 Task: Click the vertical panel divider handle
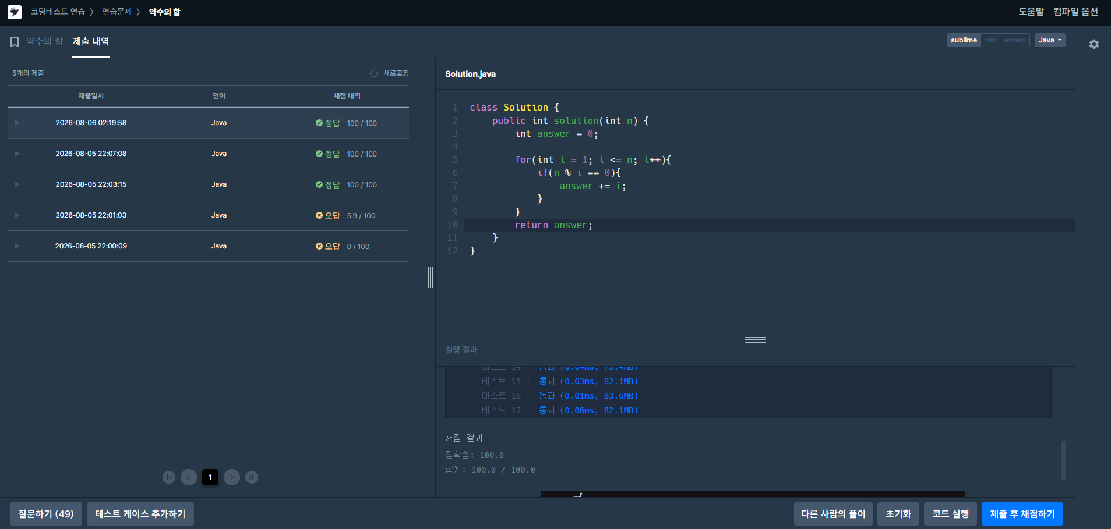click(431, 278)
